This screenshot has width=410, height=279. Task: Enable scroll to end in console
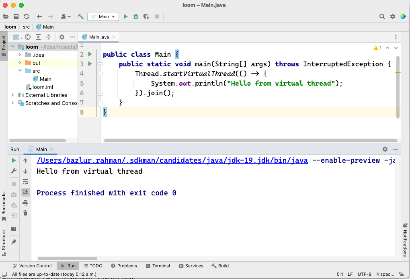[25, 192]
